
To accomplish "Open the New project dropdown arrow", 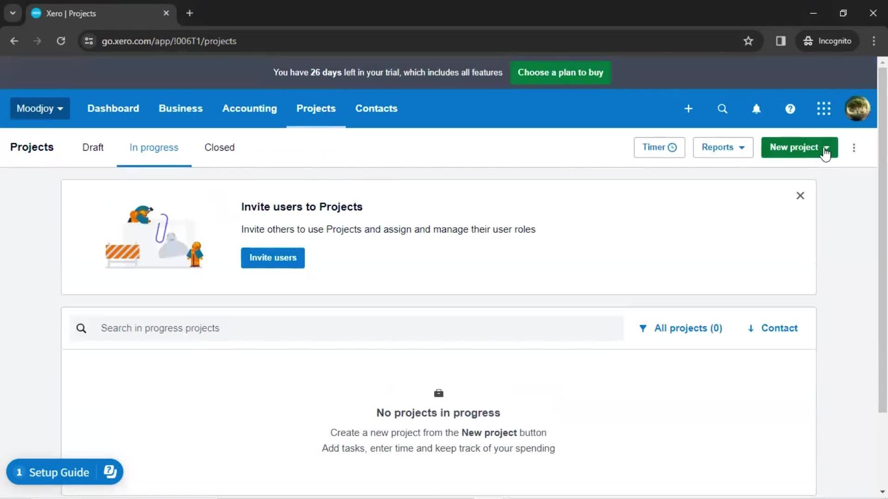I will click(x=826, y=147).
